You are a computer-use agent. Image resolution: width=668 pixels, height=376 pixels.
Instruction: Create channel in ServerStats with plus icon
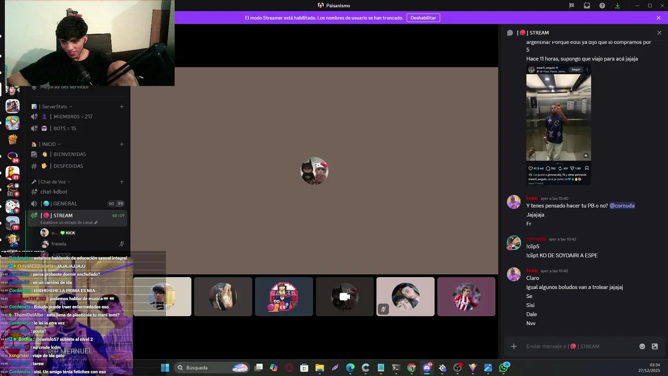pos(122,107)
